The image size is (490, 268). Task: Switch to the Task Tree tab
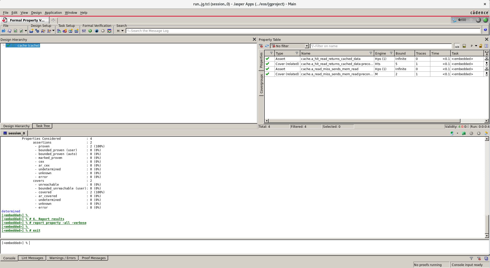[43, 126]
